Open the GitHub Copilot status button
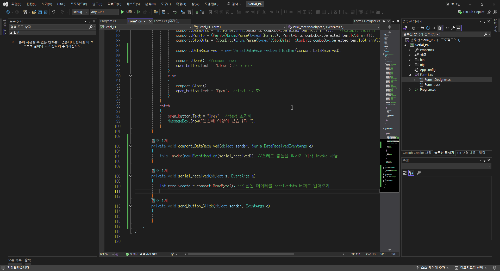Viewport: 500px width, 271px height. [x=471, y=12]
